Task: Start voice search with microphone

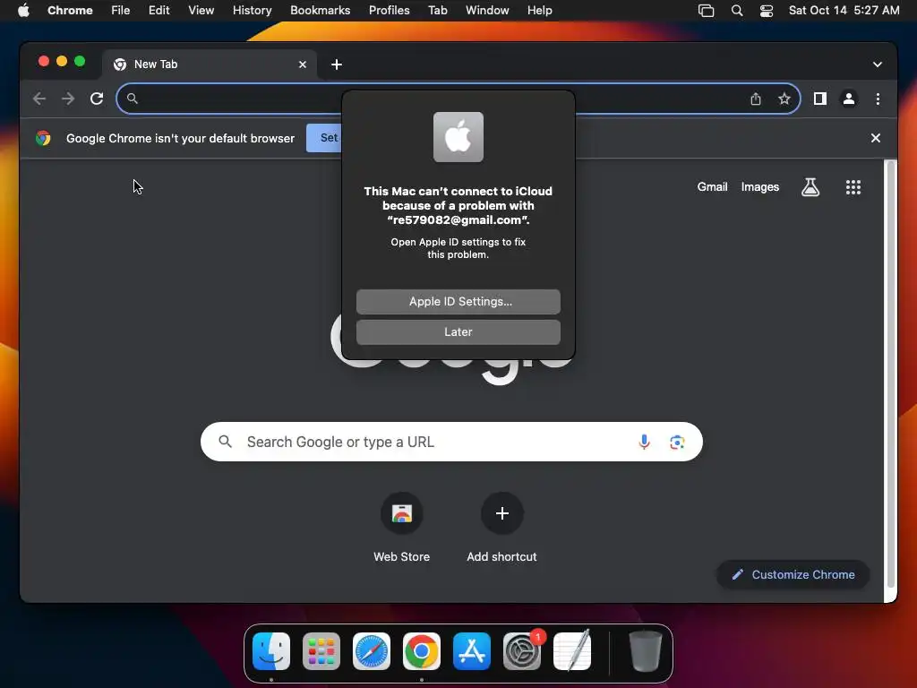Action: click(644, 442)
